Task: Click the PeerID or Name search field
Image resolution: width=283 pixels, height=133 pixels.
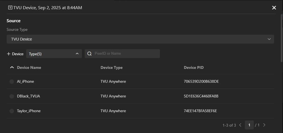Action: (125, 54)
